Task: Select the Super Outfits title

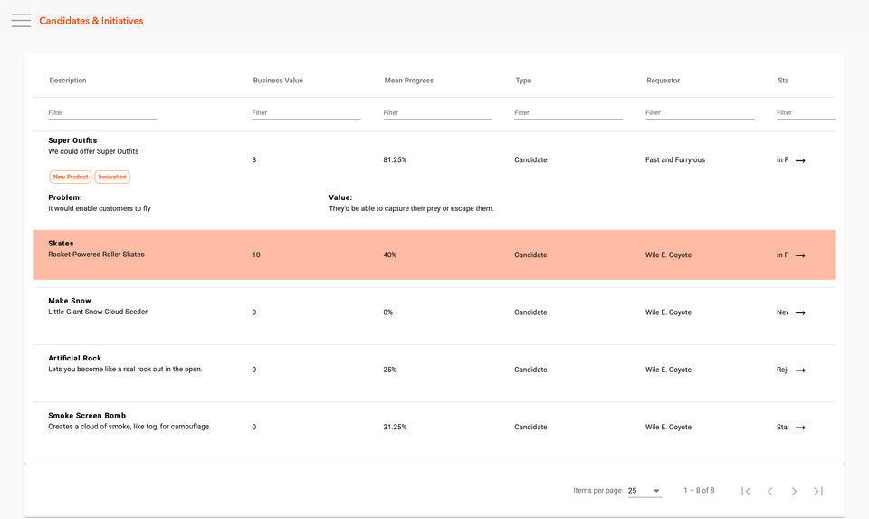Action: (x=72, y=140)
